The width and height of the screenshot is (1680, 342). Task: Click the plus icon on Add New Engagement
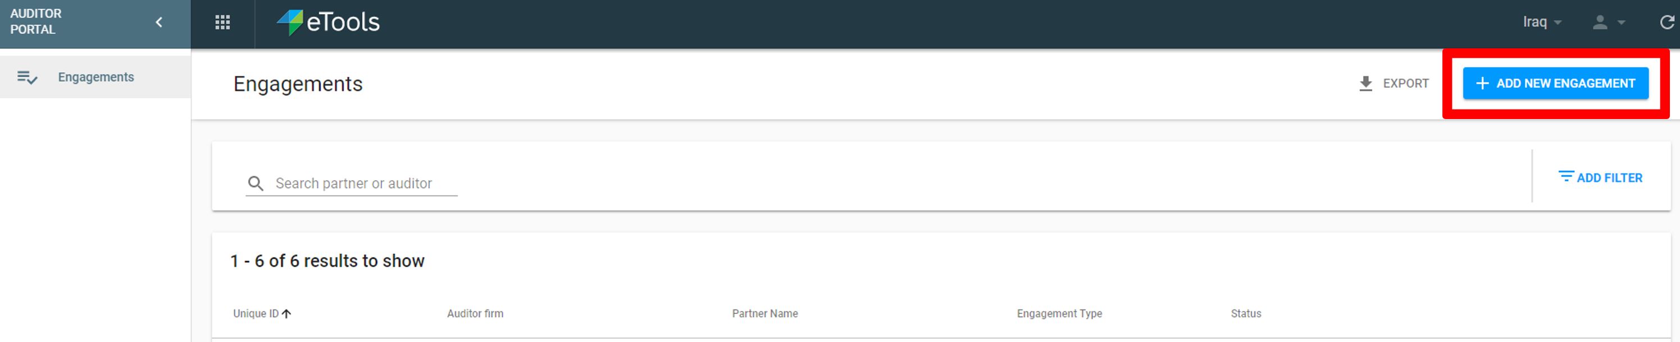pyautogui.click(x=1482, y=83)
